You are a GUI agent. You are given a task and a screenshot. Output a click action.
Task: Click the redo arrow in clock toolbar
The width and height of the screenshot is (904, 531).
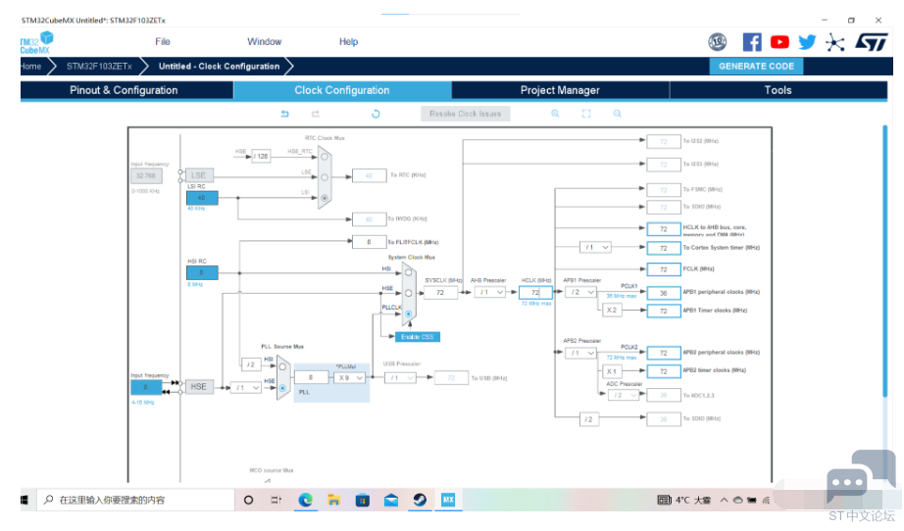click(x=316, y=114)
